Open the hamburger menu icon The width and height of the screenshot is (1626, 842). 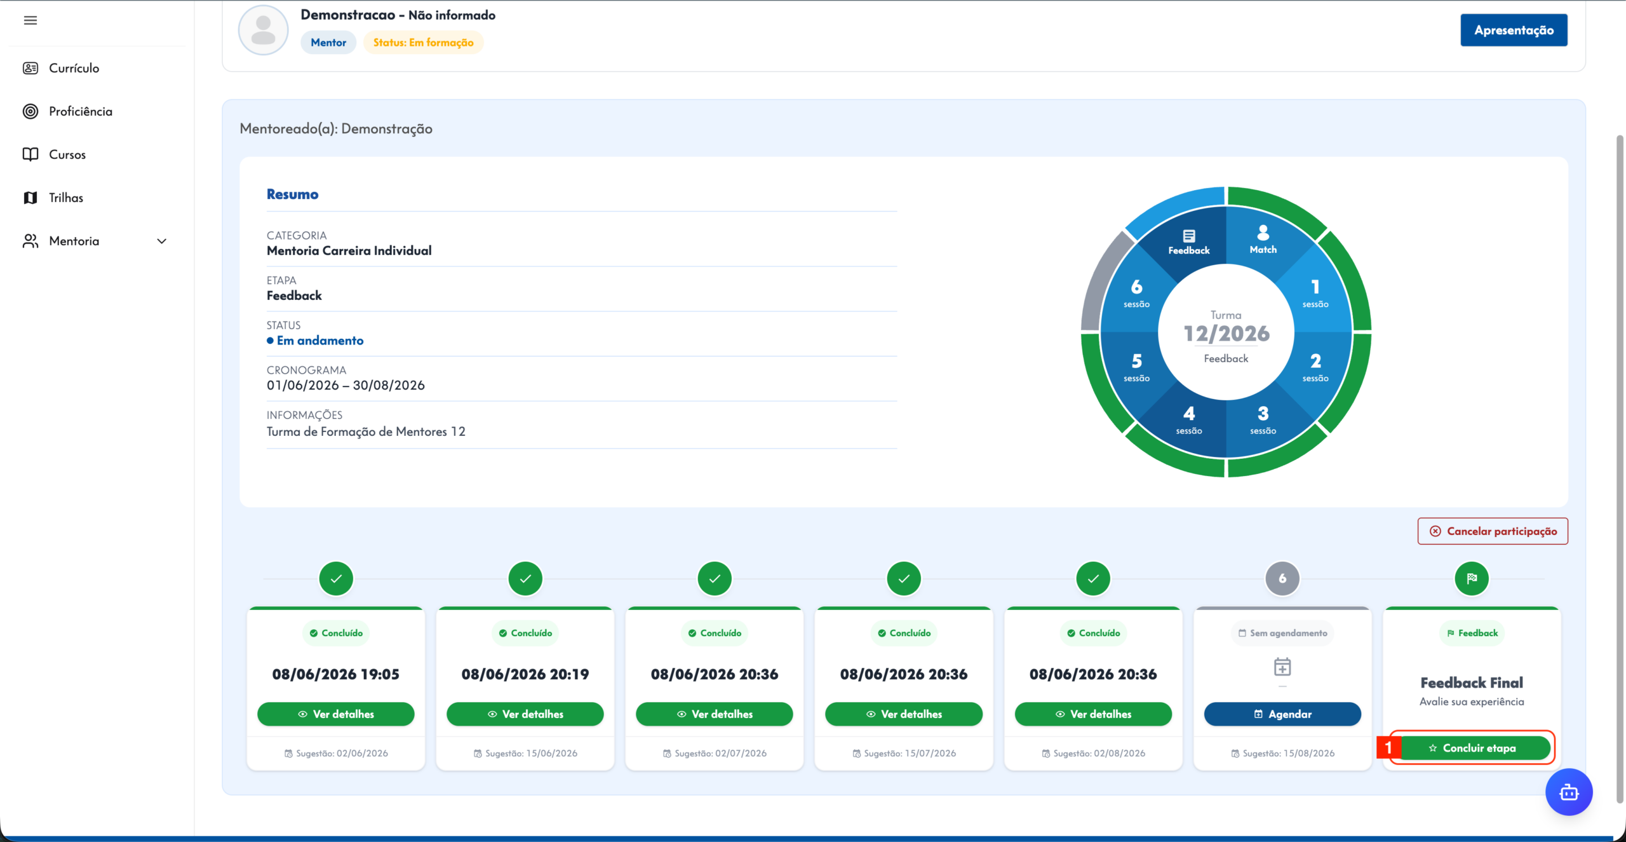30,20
